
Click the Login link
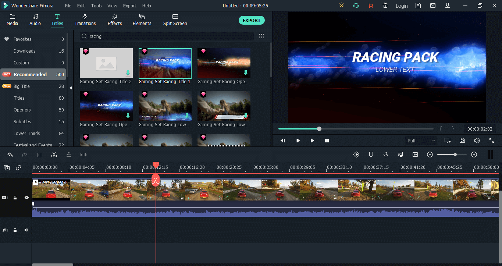pyautogui.click(x=402, y=6)
